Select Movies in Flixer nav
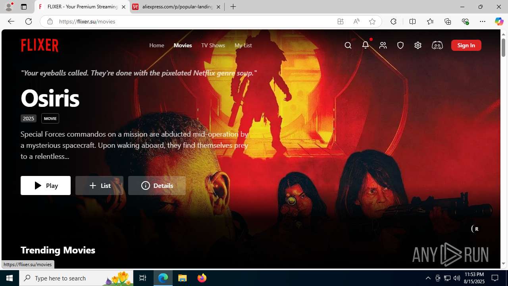This screenshot has width=508, height=286. (183, 45)
